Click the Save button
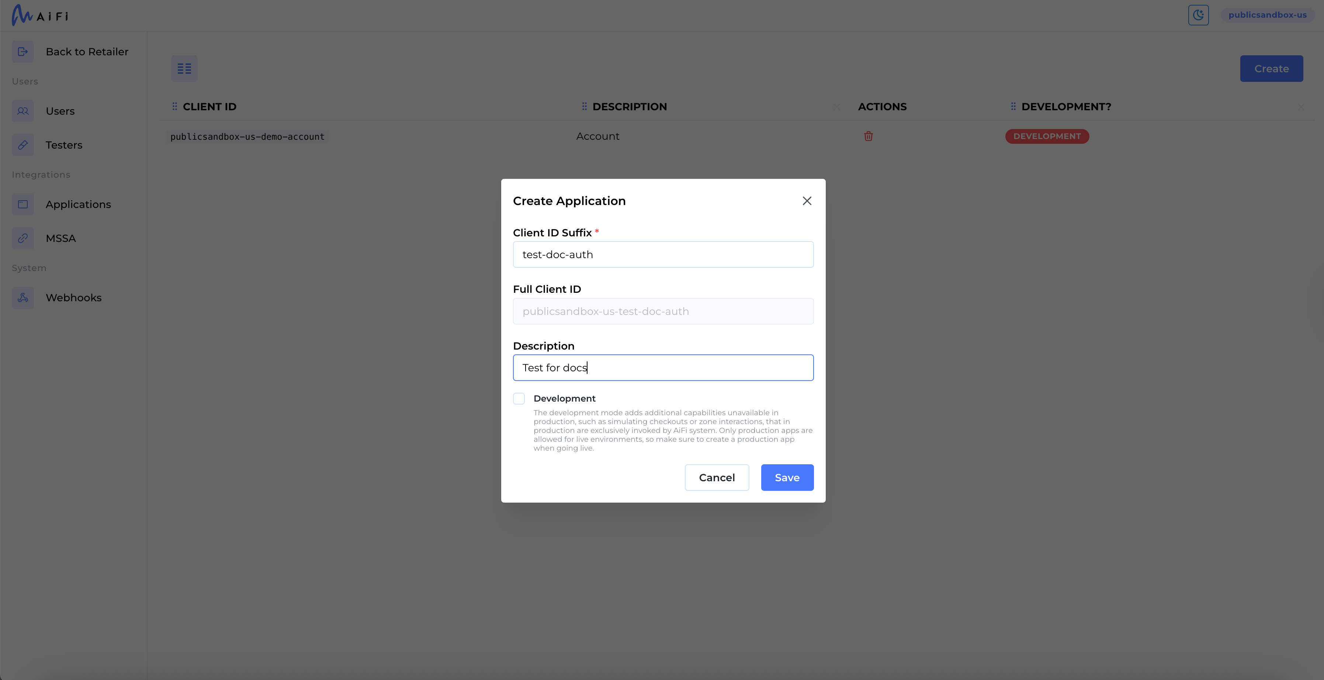Screen dimensions: 1324x680 pyautogui.click(x=787, y=477)
